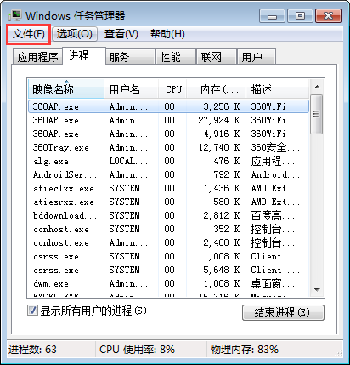The image size is (350, 365).
Task: Go to the 联网 tab
Action: [217, 57]
